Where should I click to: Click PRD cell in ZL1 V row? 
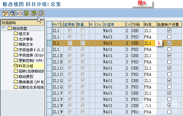pos(137,99)
